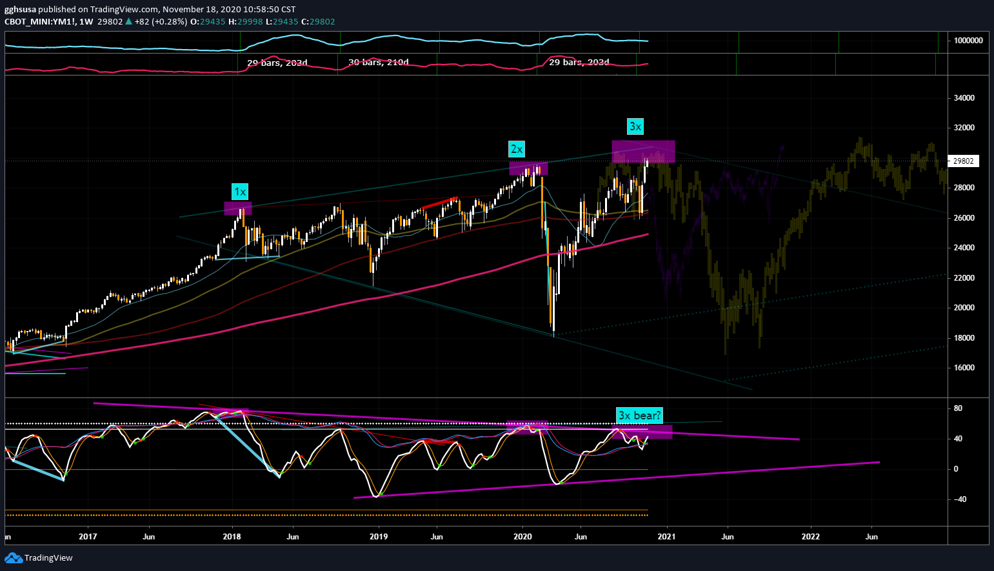Click the '3x bear?' indicator label
Screen dimensions: 994x571
[639, 416]
